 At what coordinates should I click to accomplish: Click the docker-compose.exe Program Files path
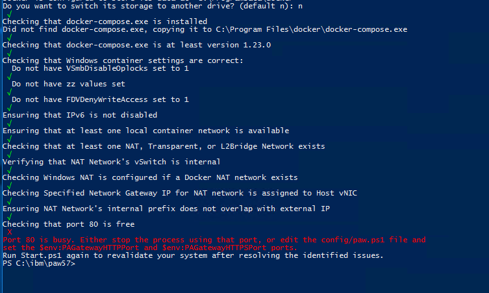[x=311, y=29]
